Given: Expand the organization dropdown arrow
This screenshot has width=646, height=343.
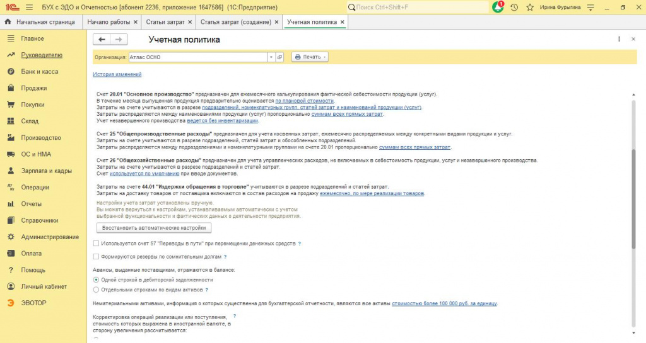Looking at the screenshot, I should [x=271, y=57].
